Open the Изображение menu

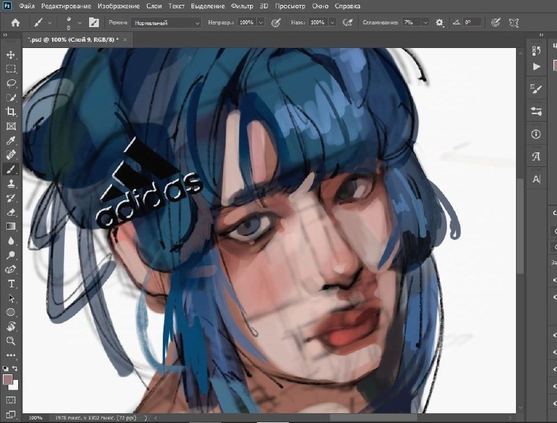[x=118, y=6]
